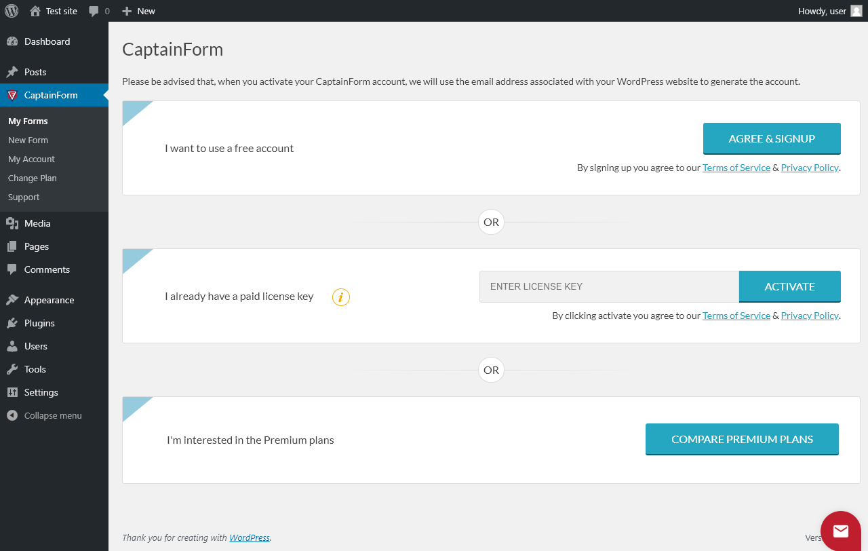Open the red mail chat bubble
This screenshot has height=551, width=868.
tap(841, 531)
